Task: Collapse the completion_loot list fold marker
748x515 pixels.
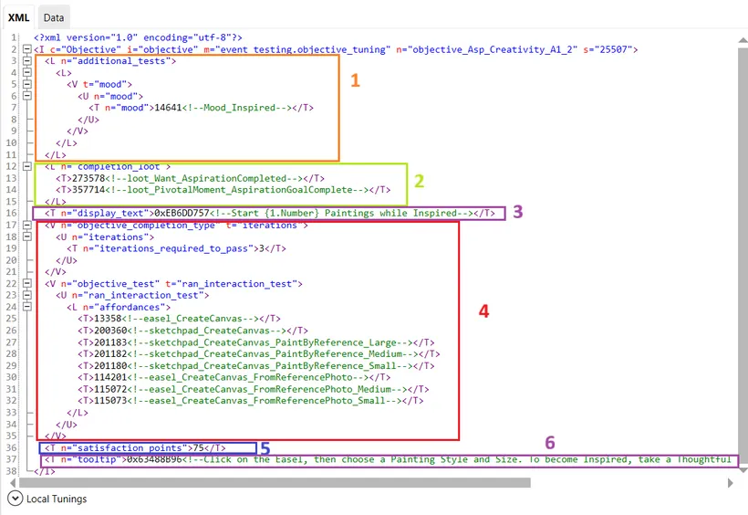Action: [x=27, y=167]
